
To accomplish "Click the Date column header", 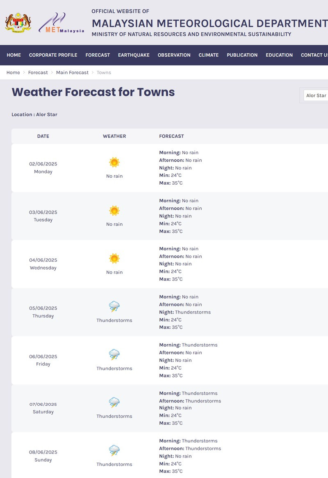I will (43, 136).
